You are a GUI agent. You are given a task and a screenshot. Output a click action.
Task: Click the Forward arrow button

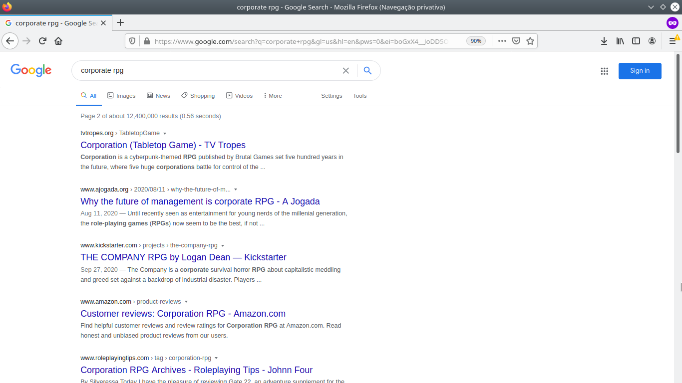tap(26, 41)
